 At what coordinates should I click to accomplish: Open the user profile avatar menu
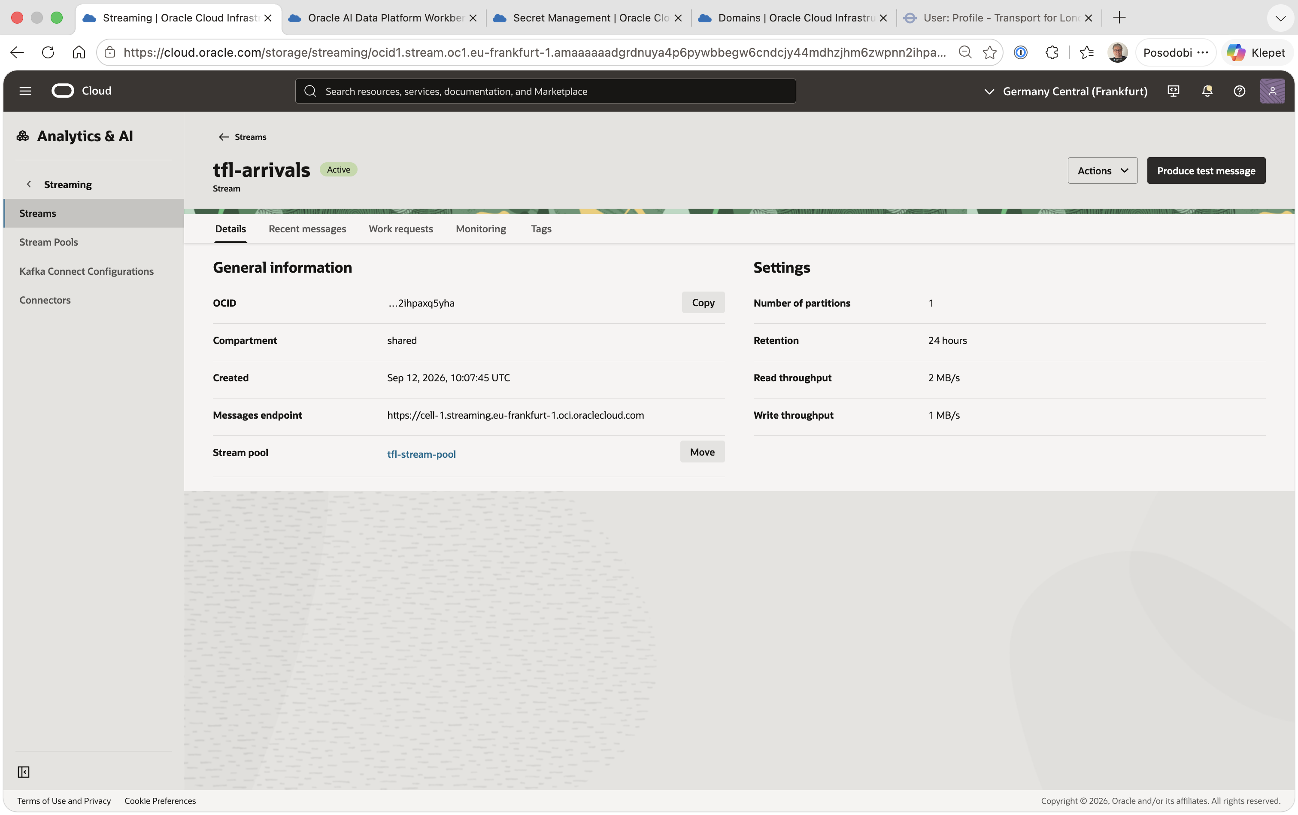1272,91
